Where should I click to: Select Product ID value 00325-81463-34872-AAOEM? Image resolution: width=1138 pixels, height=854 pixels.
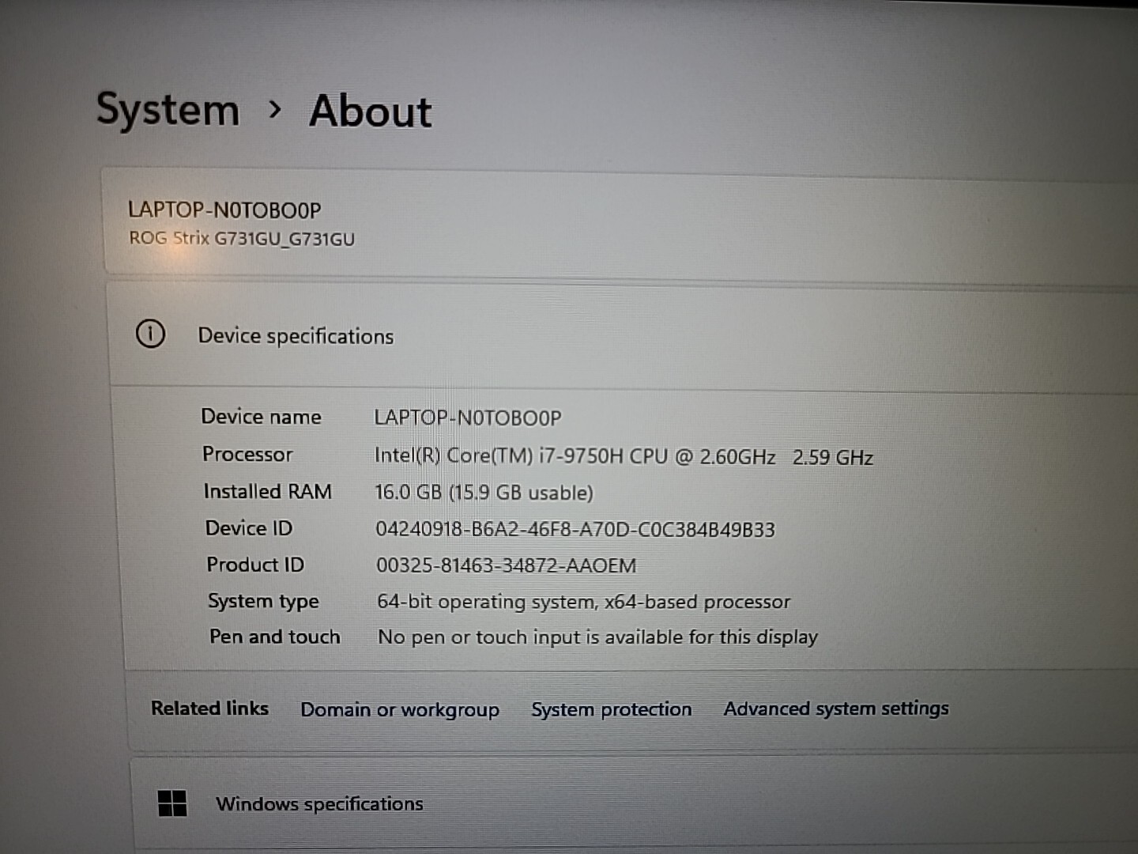point(507,565)
